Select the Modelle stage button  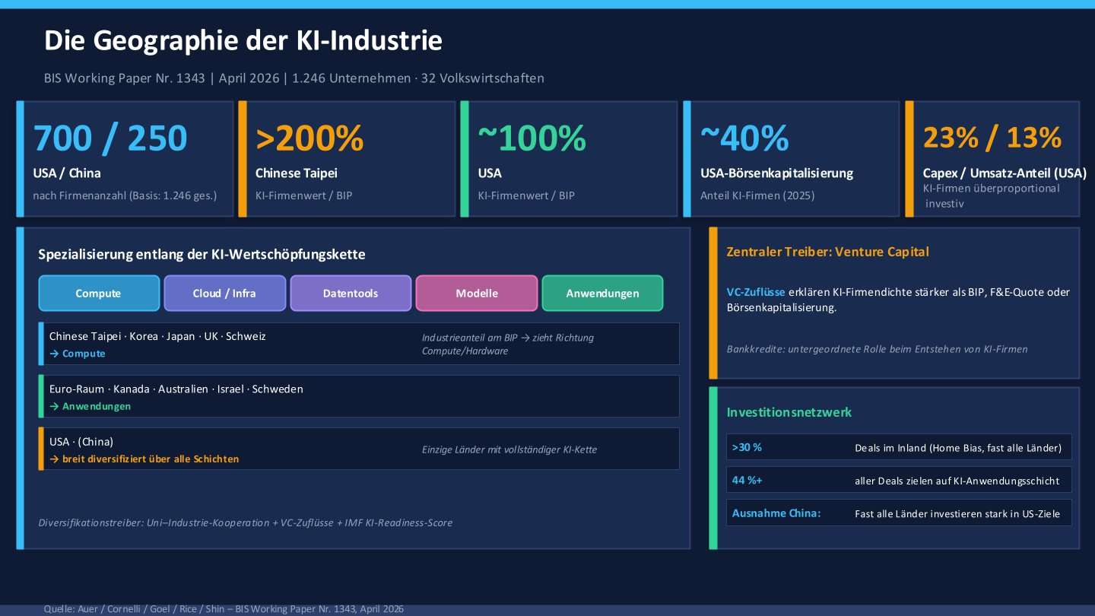477,294
